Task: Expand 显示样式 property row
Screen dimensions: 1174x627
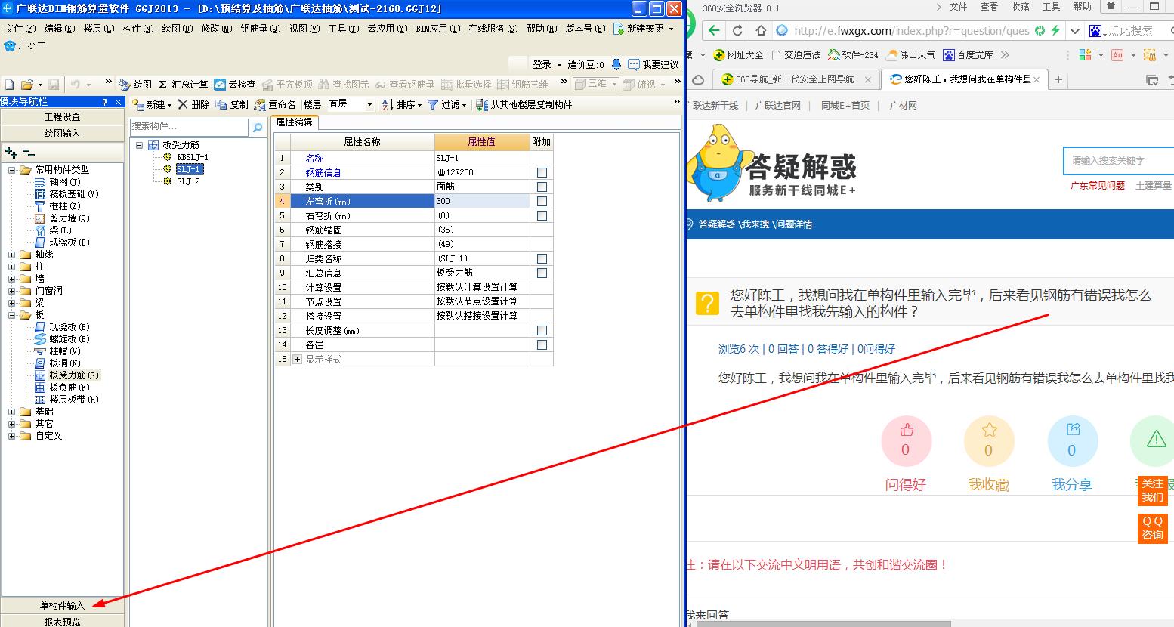Action: pos(297,360)
